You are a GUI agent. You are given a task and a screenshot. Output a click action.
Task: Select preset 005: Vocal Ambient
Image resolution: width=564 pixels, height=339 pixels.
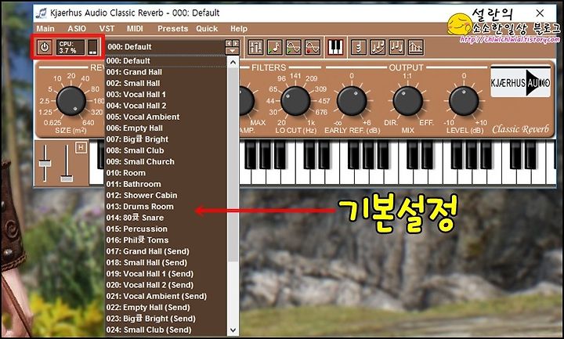166,117
